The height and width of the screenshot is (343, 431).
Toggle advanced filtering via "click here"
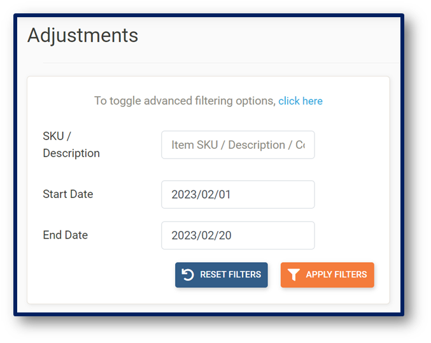(300, 101)
